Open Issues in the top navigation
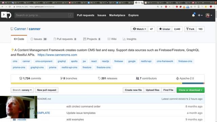Image resolution: width=217 pixels, height=122 pixels. [x=102, y=15]
